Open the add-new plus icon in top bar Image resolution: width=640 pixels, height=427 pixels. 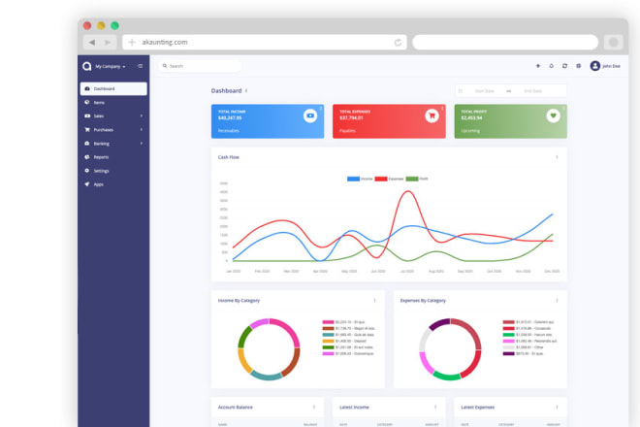pyautogui.click(x=538, y=66)
